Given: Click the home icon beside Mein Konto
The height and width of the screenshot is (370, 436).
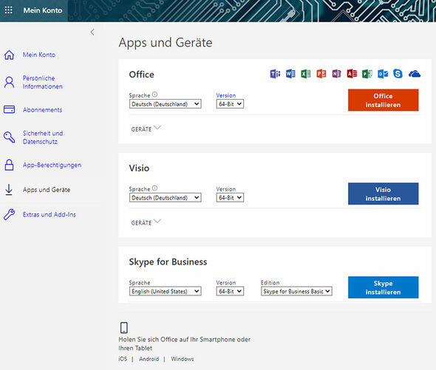Looking at the screenshot, I should pyautogui.click(x=9, y=55).
